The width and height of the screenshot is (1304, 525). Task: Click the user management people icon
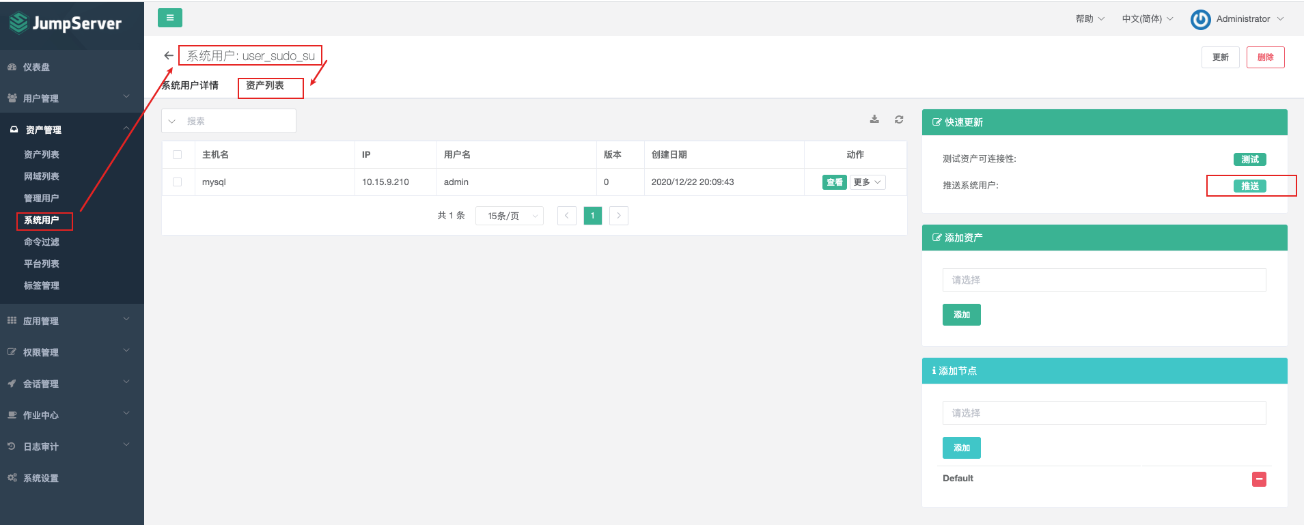pyautogui.click(x=12, y=98)
